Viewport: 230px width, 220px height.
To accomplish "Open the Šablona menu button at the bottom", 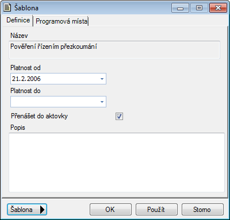I will tap(27, 210).
